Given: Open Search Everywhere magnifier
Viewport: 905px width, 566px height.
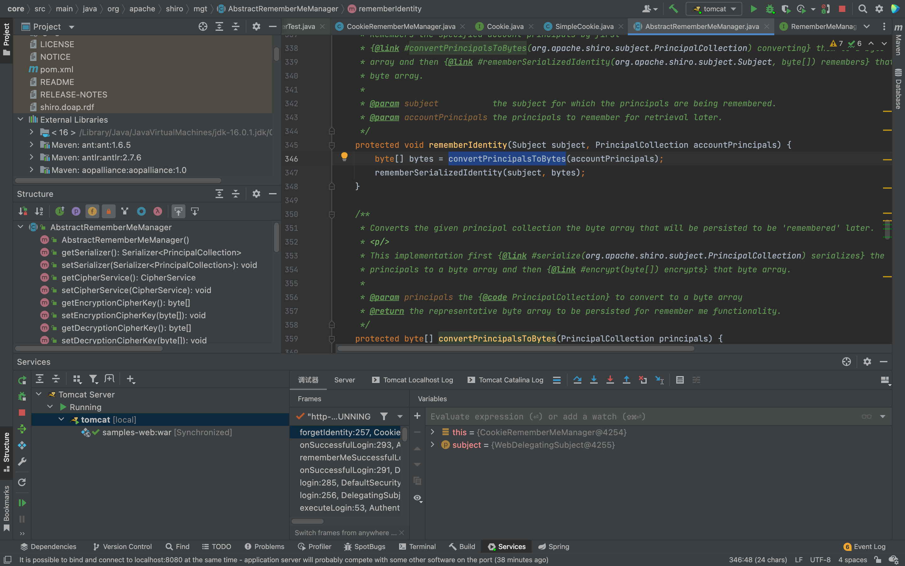Looking at the screenshot, I should (862, 8).
